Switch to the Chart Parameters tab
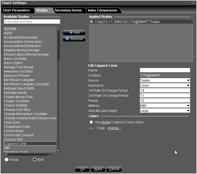 [16, 10]
